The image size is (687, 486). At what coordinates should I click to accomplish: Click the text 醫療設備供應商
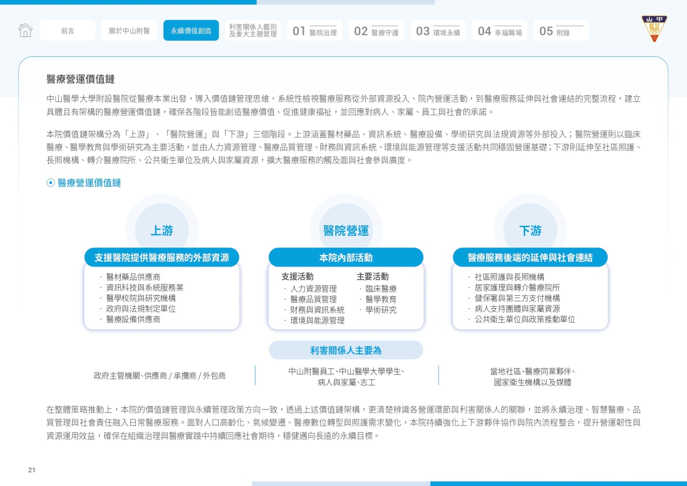point(133,319)
